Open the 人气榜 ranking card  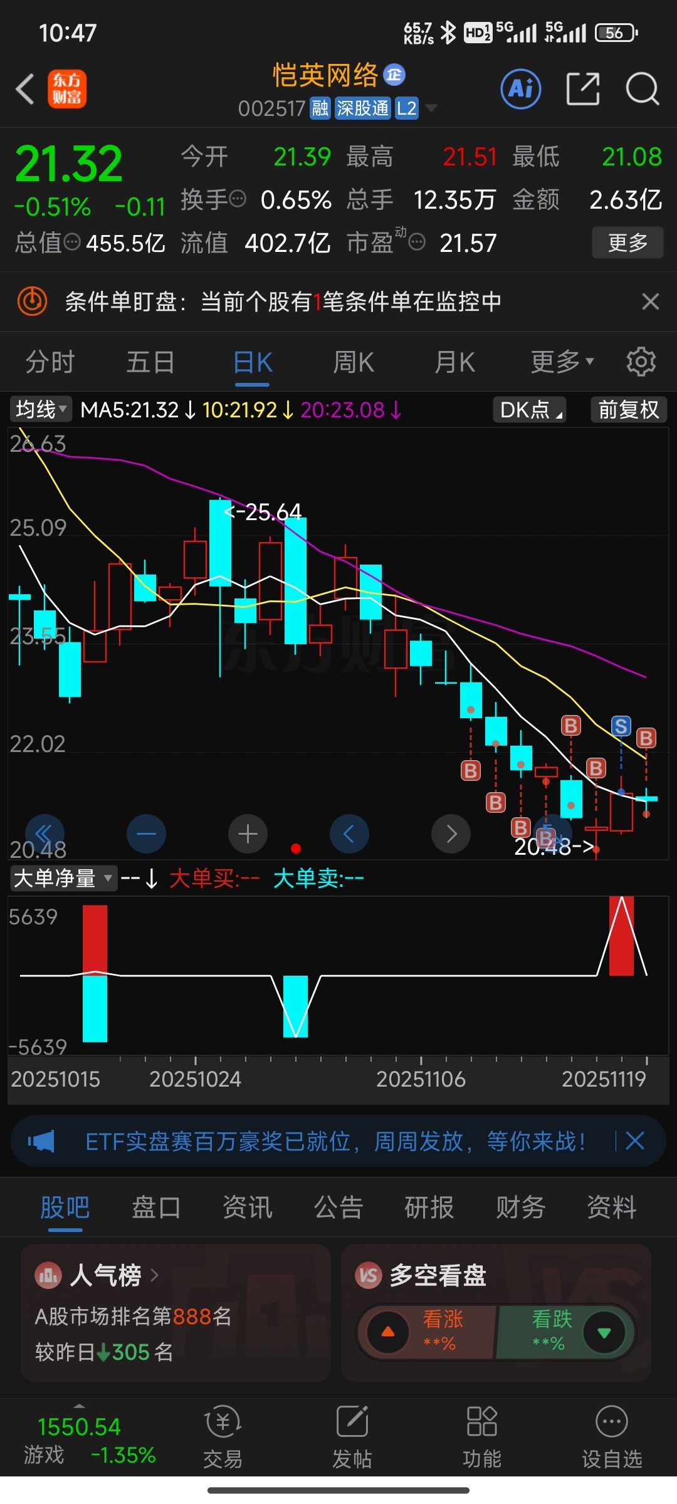pos(176,1313)
